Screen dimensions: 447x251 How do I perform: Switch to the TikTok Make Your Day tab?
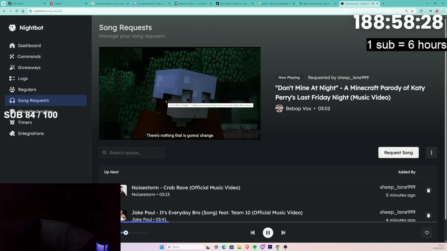pyautogui.click(x=234, y=3)
